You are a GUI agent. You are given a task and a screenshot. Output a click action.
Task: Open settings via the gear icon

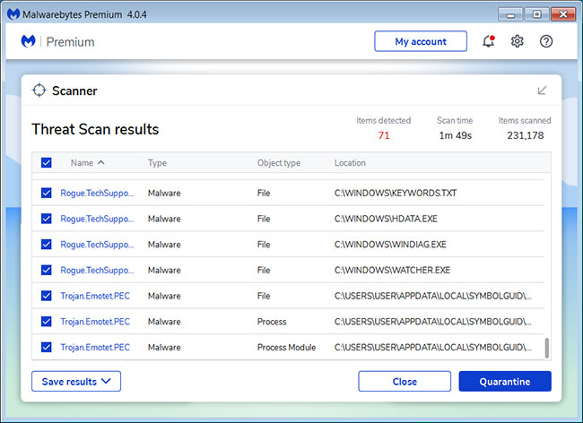518,41
